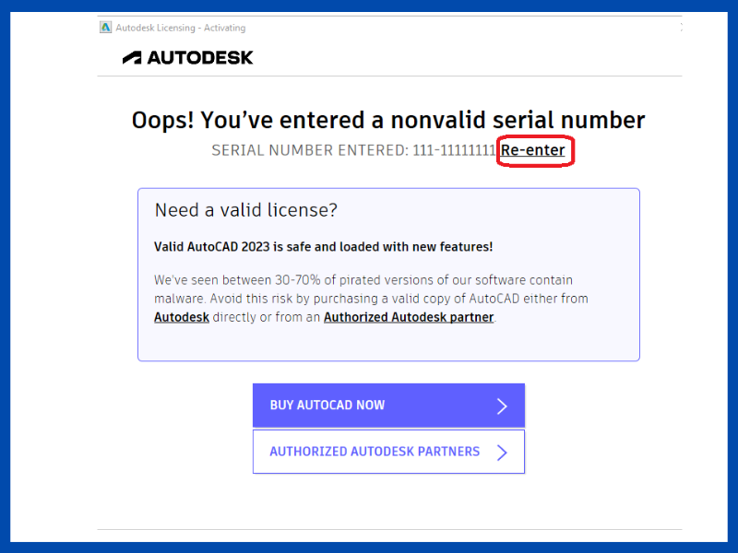The width and height of the screenshot is (738, 553).
Task: Click the Re-enter serial number link
Action: pos(533,150)
